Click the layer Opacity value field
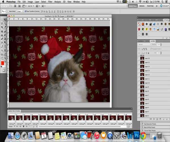Image resolution: width=170 pixels, height=142 pixels. (158, 44)
